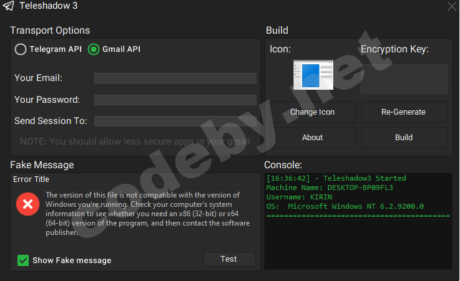Click the Send Session To field
460x281 pixels.
(175, 121)
